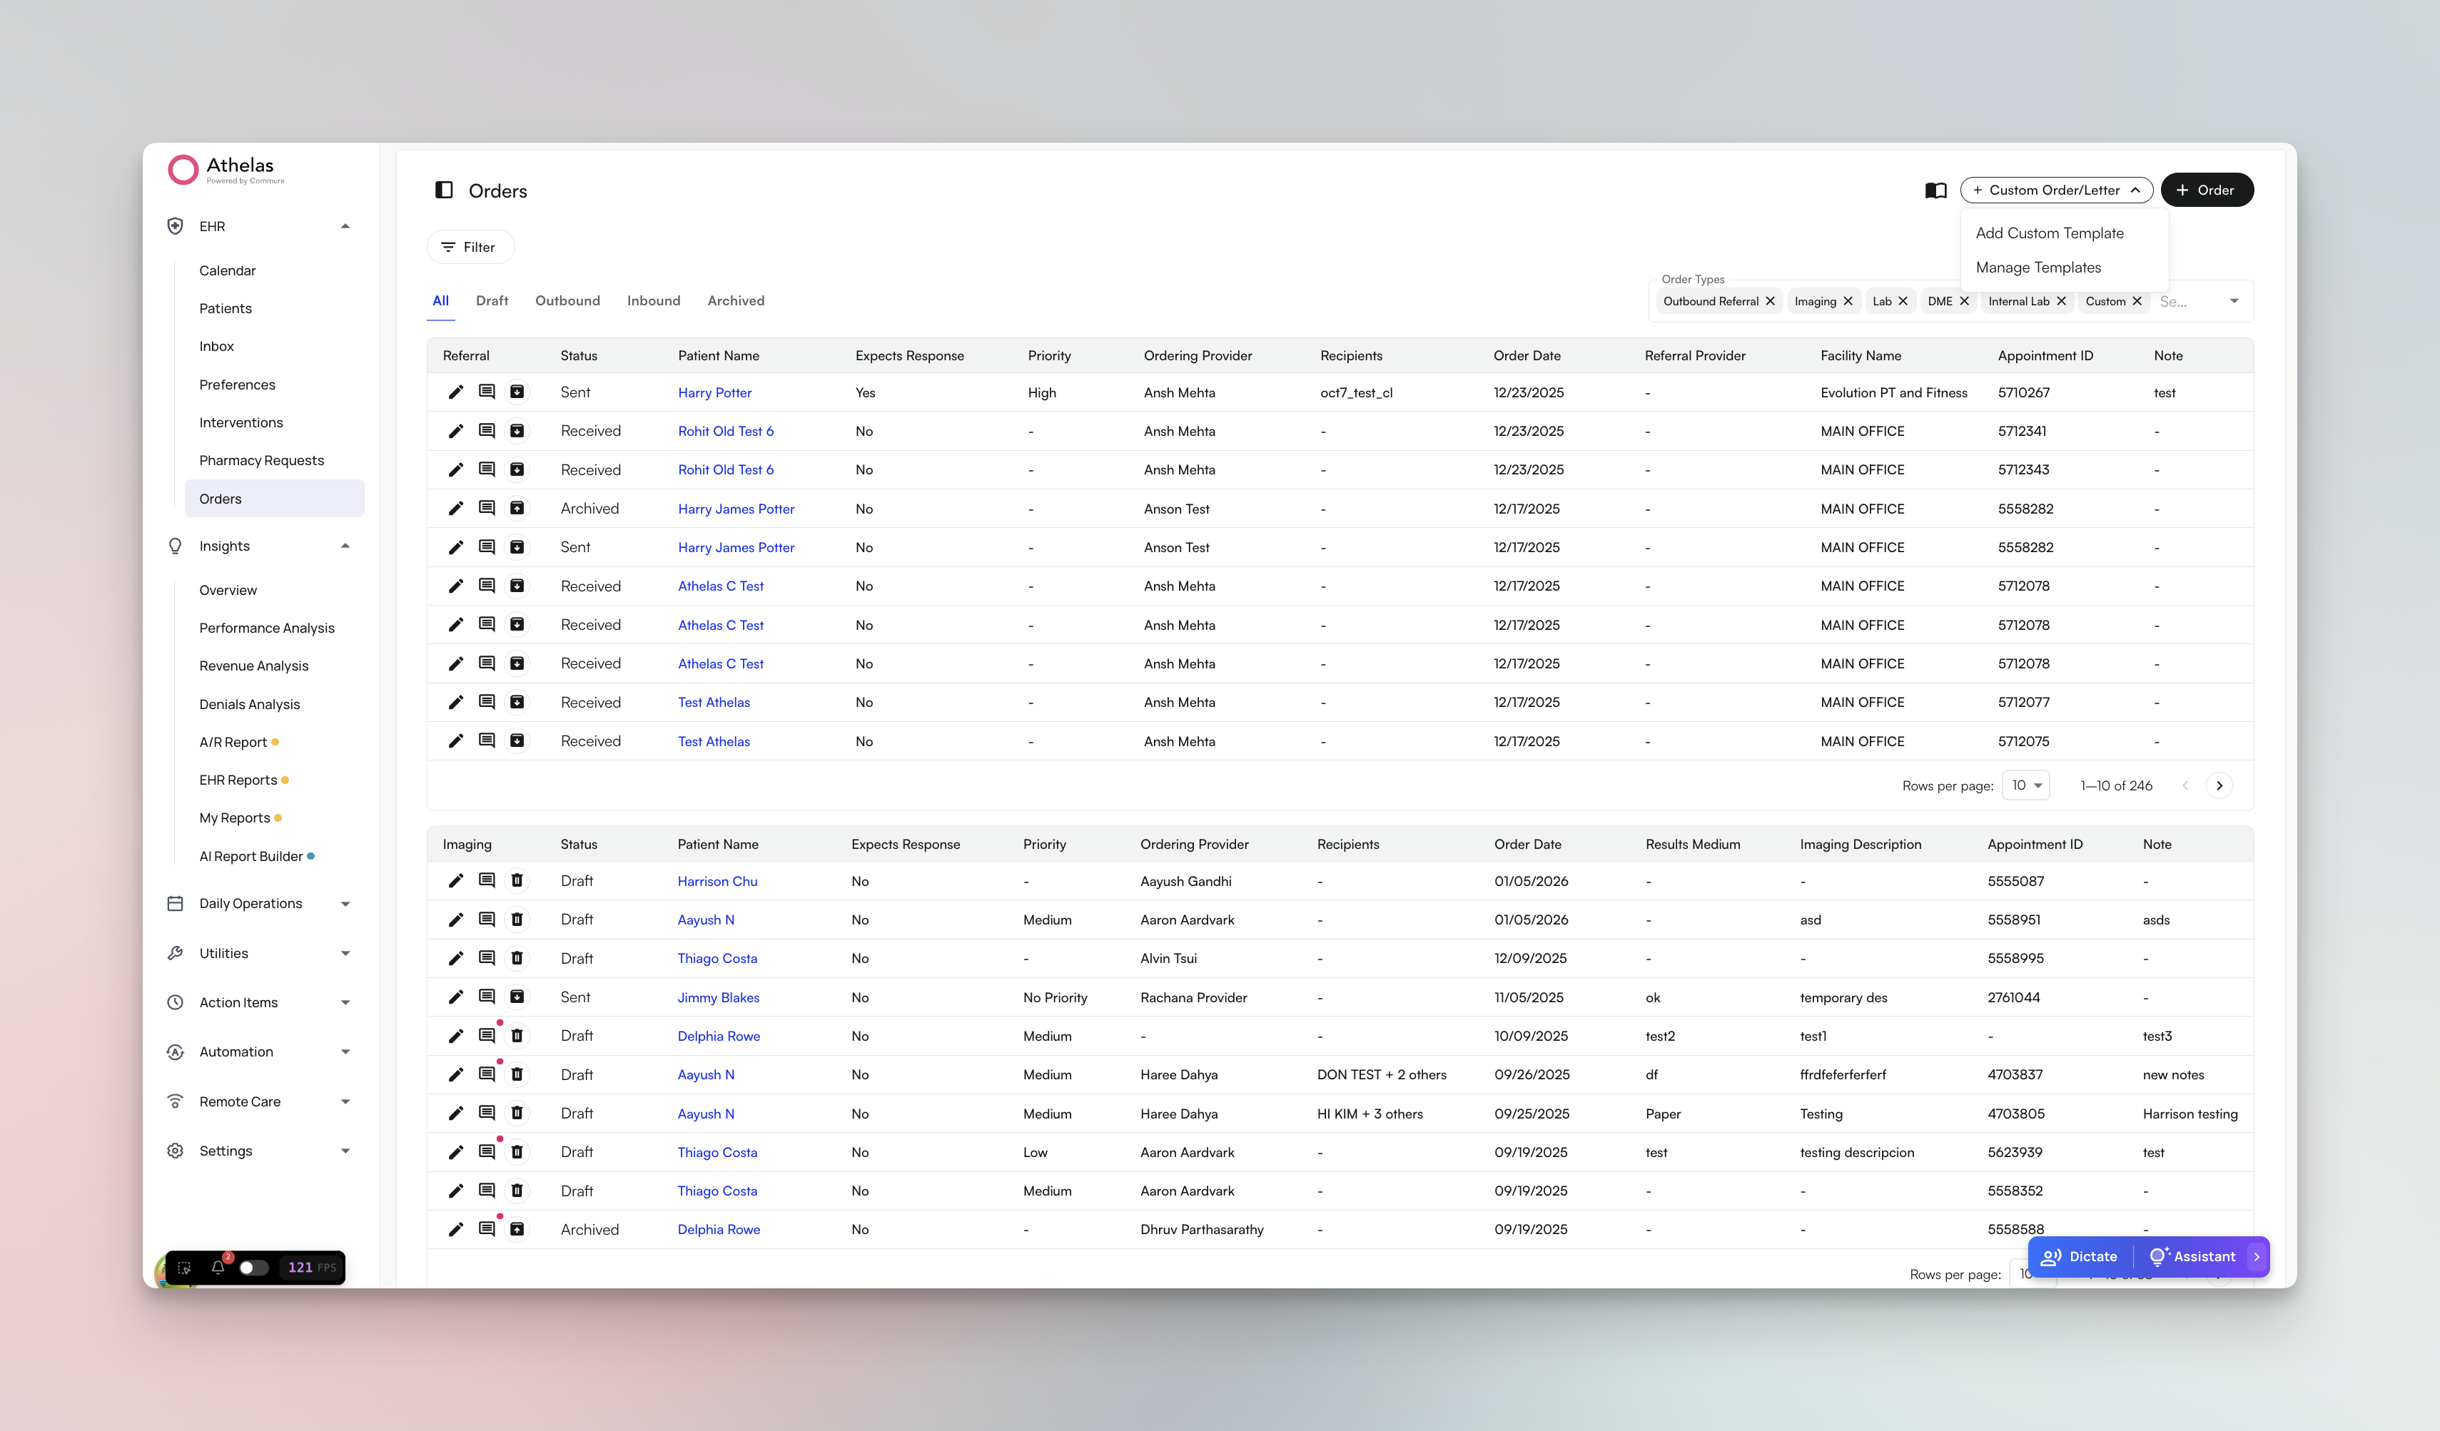The height and width of the screenshot is (1431, 2440).
Task: Collapse the Insights section in the sidebar
Action: point(345,546)
